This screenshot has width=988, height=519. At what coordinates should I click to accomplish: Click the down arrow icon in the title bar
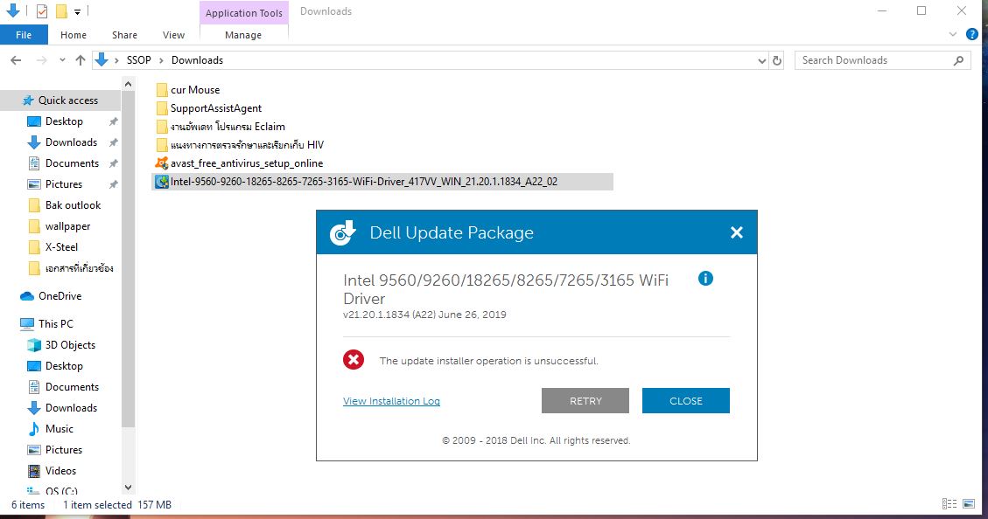click(x=12, y=10)
